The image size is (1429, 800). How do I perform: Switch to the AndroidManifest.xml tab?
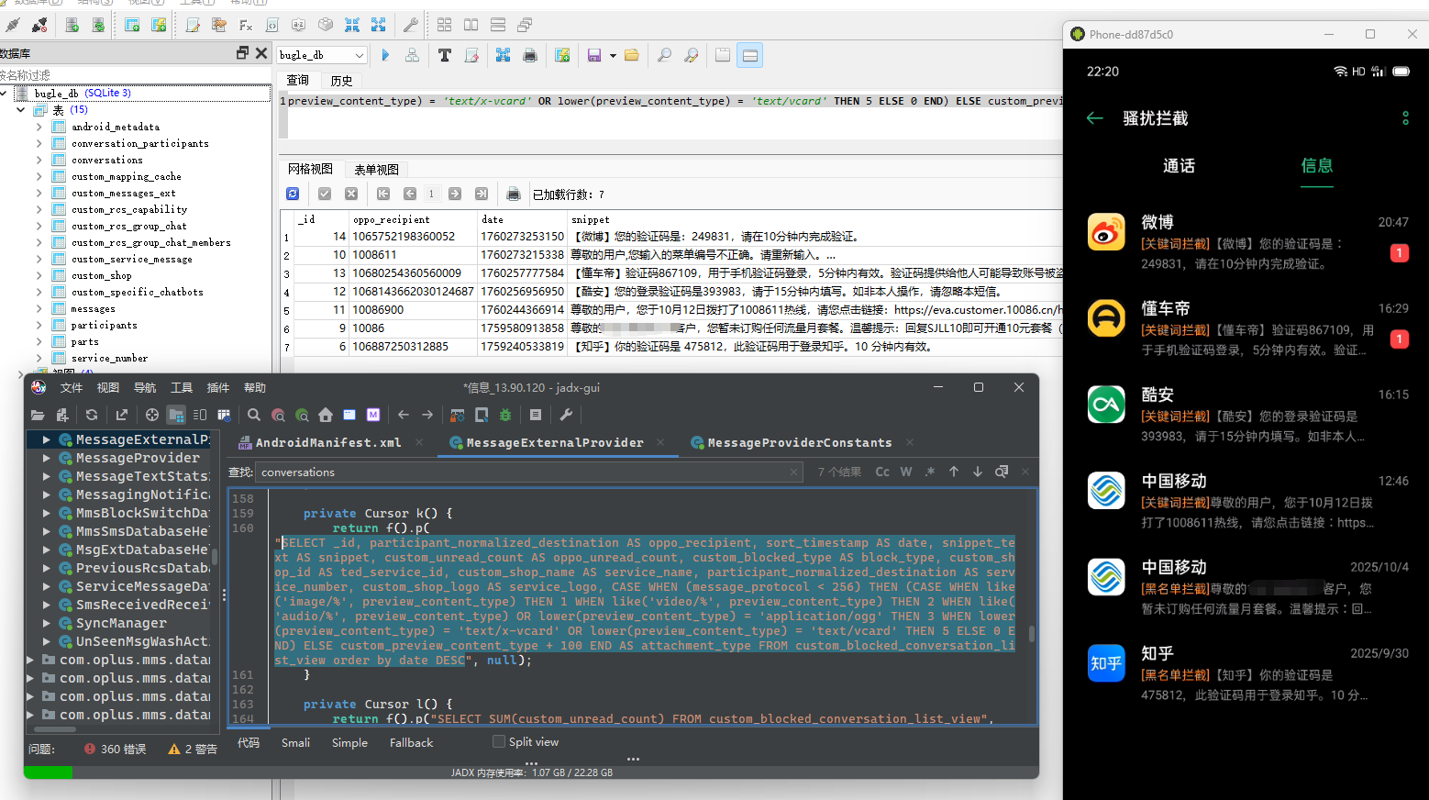pyautogui.click(x=327, y=442)
